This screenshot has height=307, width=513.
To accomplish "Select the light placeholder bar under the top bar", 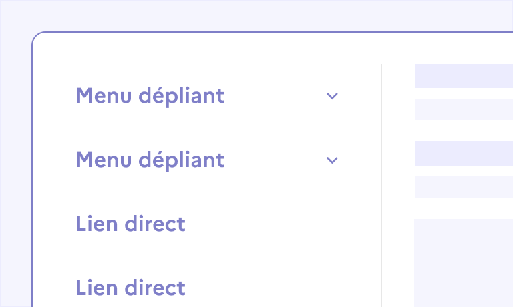I will tap(464, 109).
